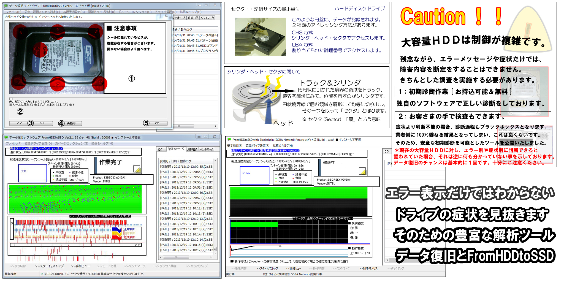Click >>スタート/ストップ in Build 2000 window
Viewport: 564px width, 282px height.
coord(49,266)
